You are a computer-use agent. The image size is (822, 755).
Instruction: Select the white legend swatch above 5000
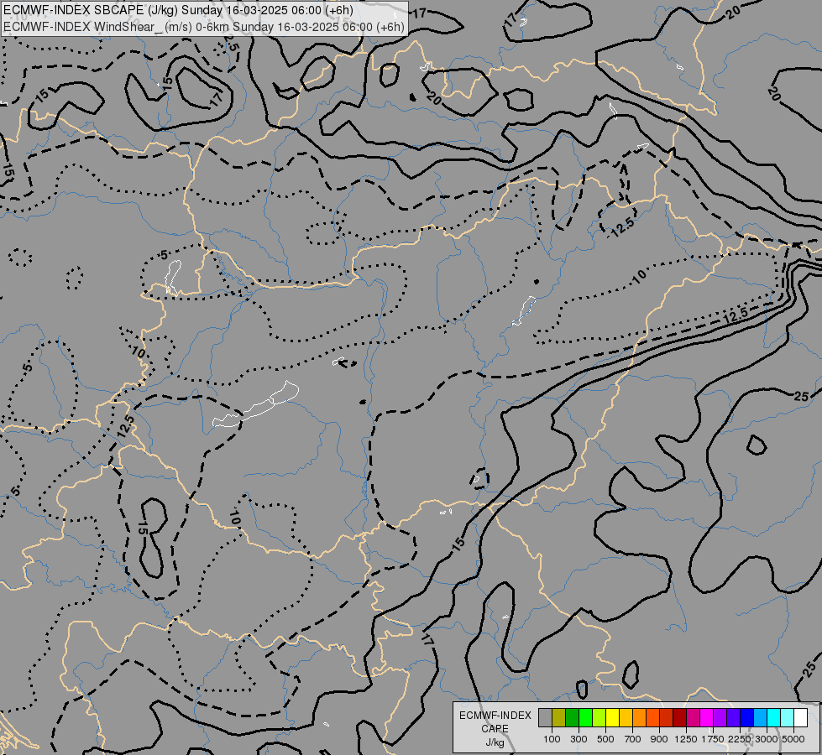pyautogui.click(x=800, y=717)
